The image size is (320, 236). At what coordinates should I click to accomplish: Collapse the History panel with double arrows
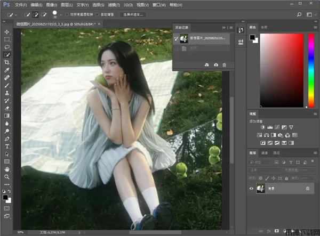224,27
